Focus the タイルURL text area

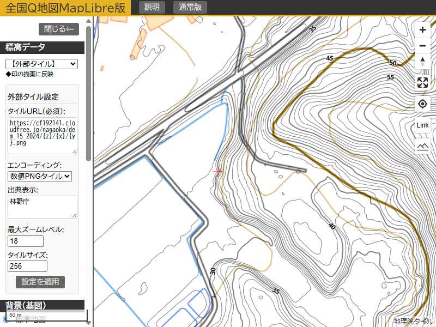(43, 136)
